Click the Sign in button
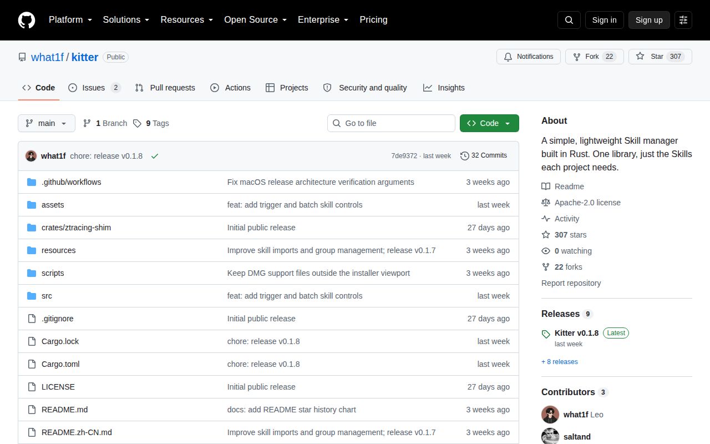 604,20
